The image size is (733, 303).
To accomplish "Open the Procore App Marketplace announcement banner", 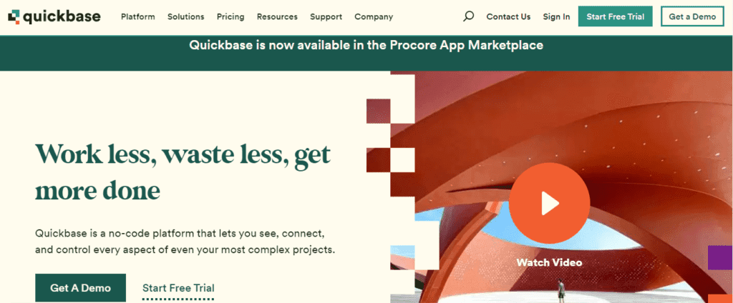I will [x=366, y=45].
